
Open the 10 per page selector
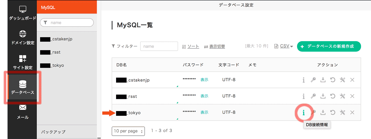pos(128,131)
